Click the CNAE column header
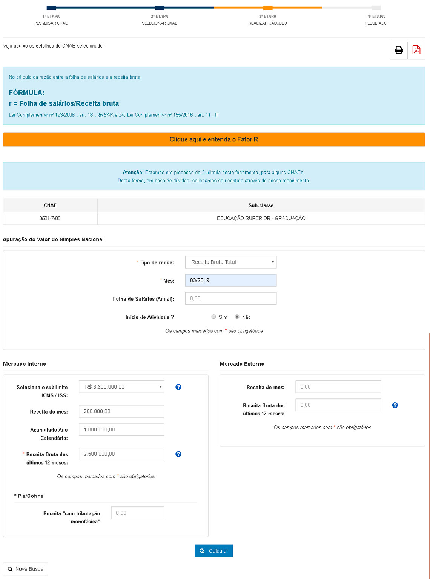Image resolution: width=430 pixels, height=579 pixels. click(x=50, y=205)
